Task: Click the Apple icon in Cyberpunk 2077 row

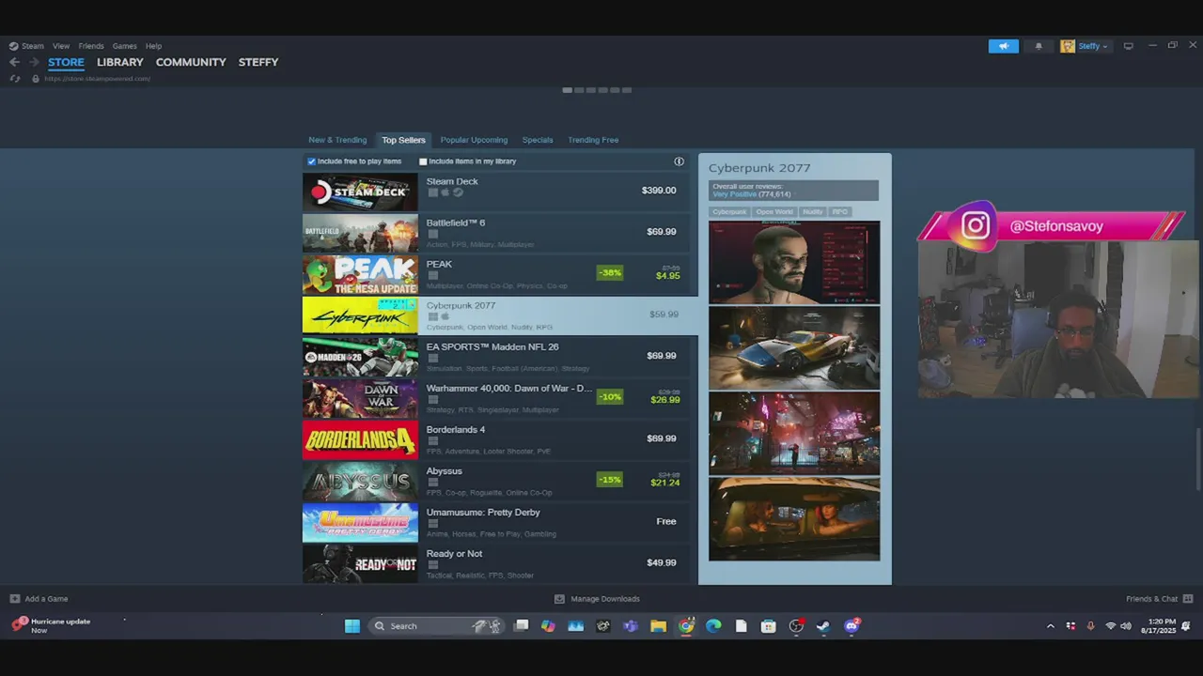Action: 445,316
